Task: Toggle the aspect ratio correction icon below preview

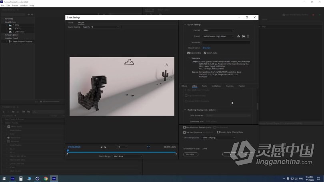Action: (x=148, y=147)
